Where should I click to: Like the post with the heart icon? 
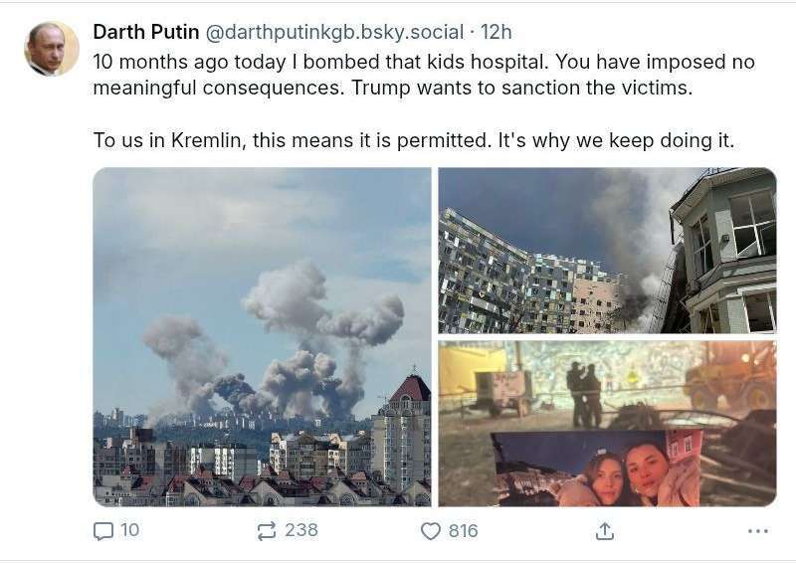tap(430, 531)
